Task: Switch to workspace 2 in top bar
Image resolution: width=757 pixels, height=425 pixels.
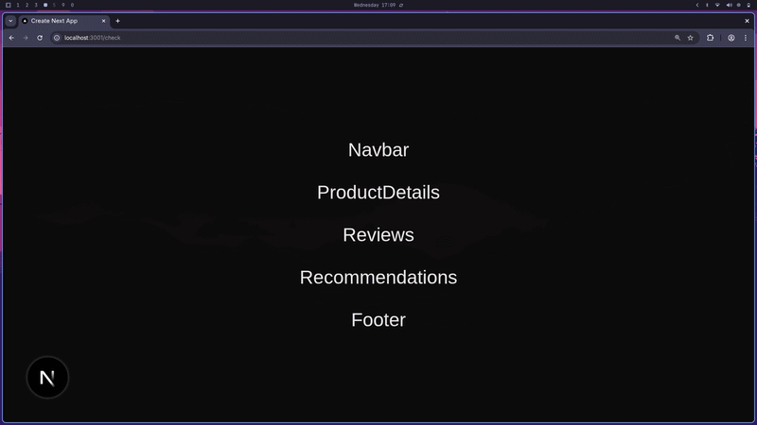Action: point(26,5)
